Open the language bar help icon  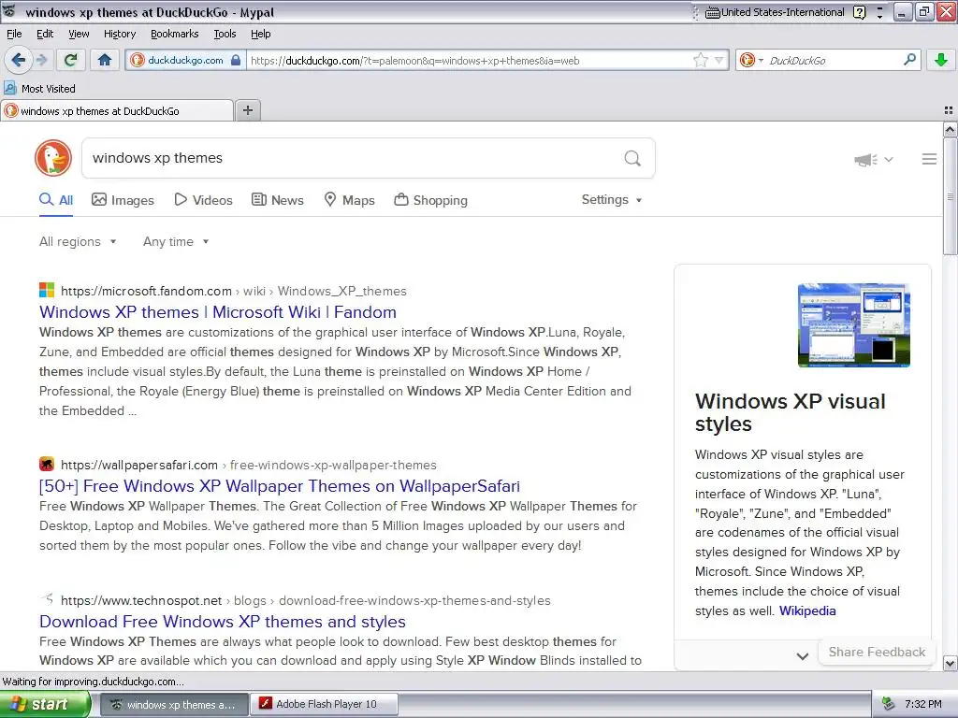pos(859,12)
